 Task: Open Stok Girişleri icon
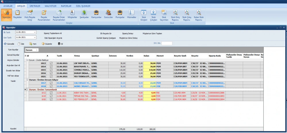[x=144, y=14]
